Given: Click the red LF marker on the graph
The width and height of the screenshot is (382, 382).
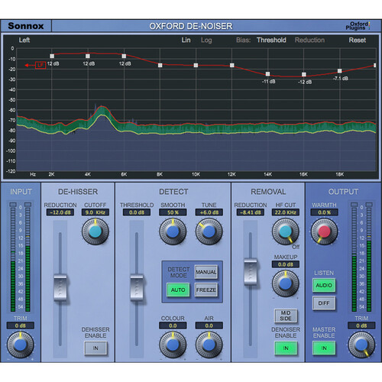Looking at the screenshot, I should click(40, 65).
